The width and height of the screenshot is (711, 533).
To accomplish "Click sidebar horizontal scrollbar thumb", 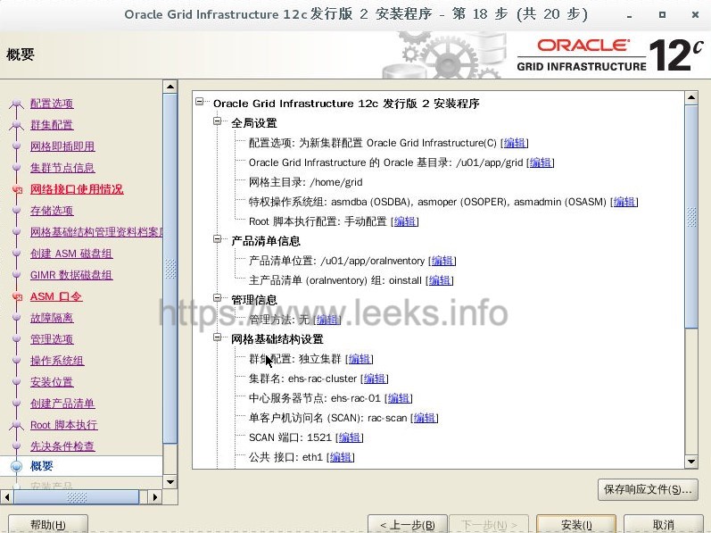I will (77, 497).
